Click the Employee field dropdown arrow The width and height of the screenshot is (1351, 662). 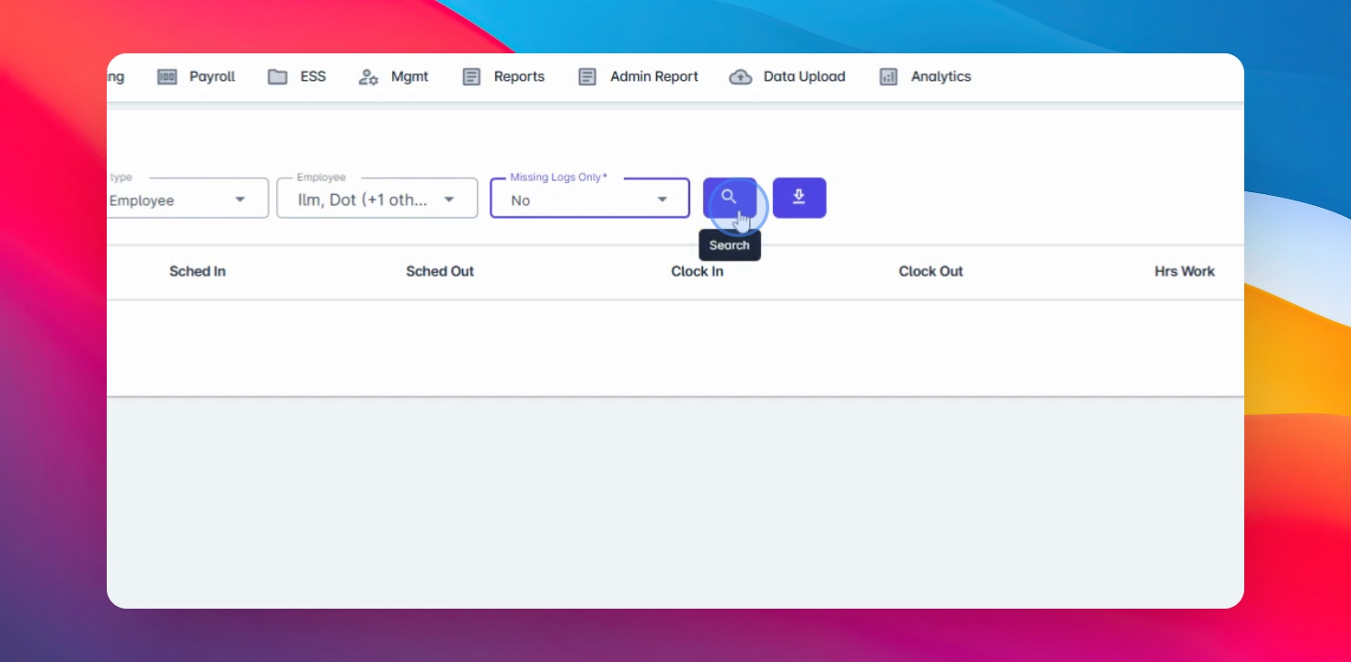tap(450, 200)
